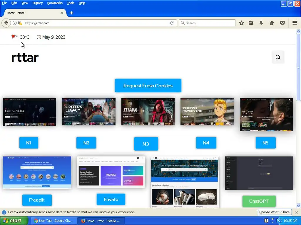Click the N1 button
This screenshot has width=301, height=225.
[x=29, y=143]
